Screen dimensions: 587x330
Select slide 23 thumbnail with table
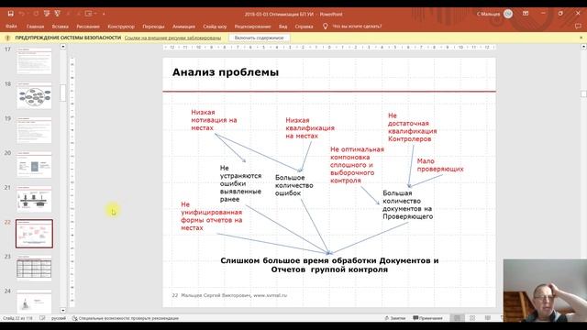pos(34,269)
